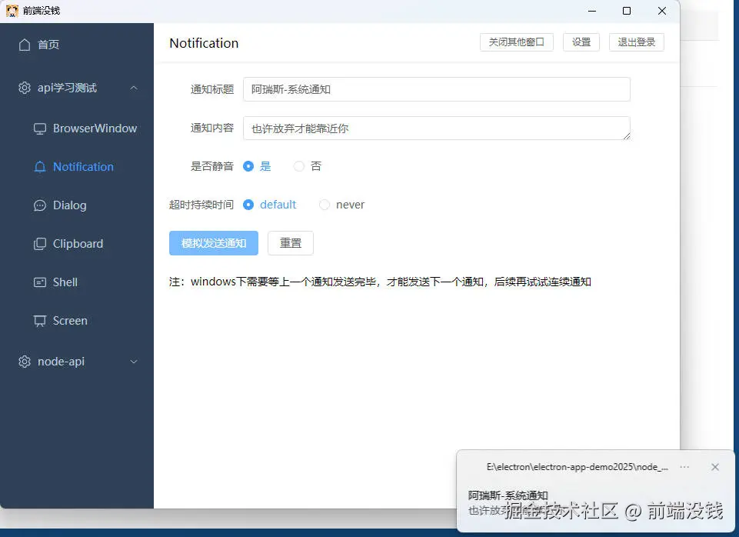Click the gear icon beside api学习测试

point(24,88)
